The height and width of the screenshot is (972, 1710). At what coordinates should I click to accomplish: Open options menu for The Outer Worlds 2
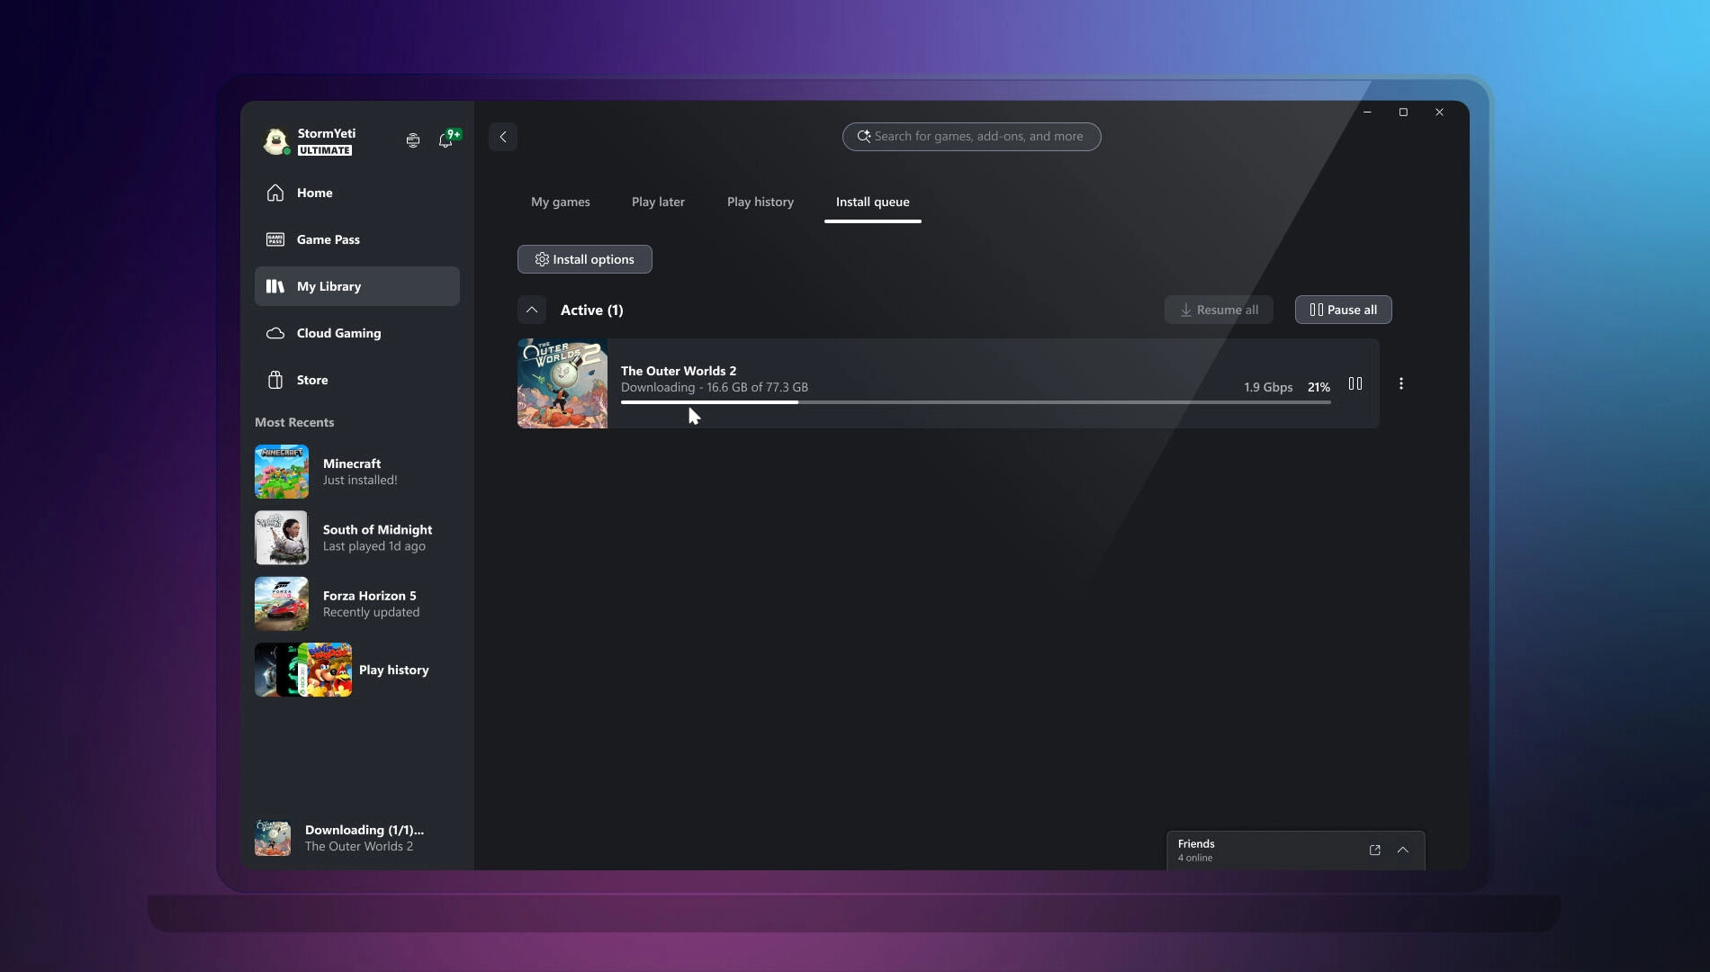click(x=1401, y=382)
